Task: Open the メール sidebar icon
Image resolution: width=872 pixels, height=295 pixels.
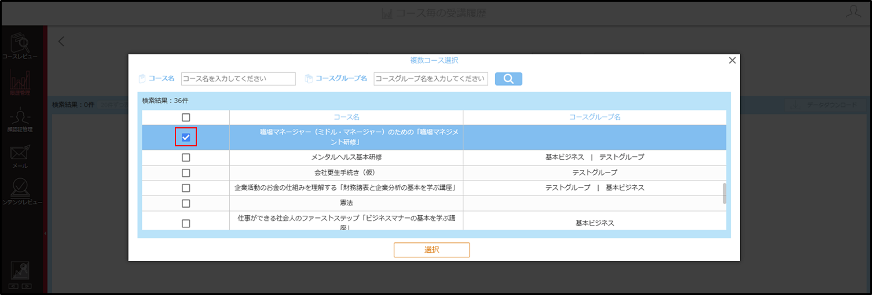Action: pos(20,156)
